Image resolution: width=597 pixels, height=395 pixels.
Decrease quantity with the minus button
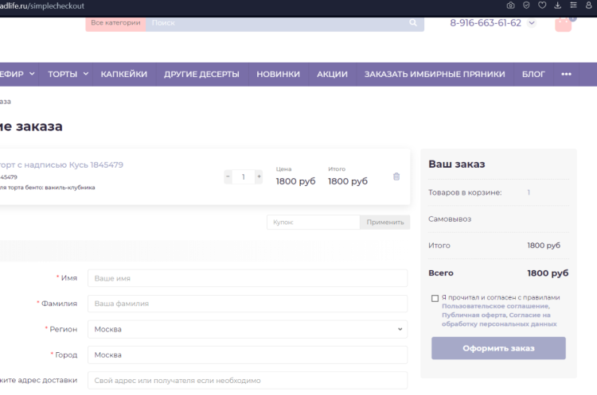tap(228, 176)
